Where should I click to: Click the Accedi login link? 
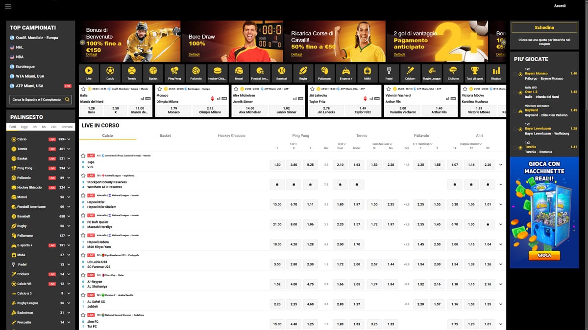560,6
